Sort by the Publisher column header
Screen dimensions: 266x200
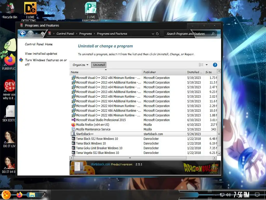coord(164,72)
